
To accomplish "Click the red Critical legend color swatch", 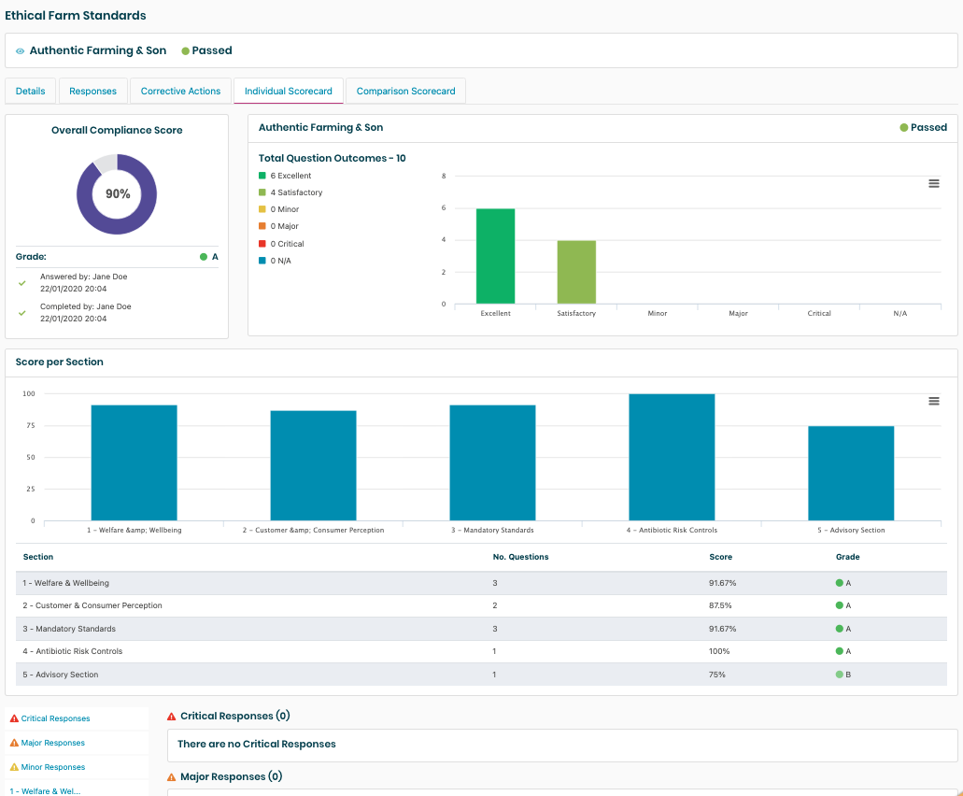I will pos(262,244).
